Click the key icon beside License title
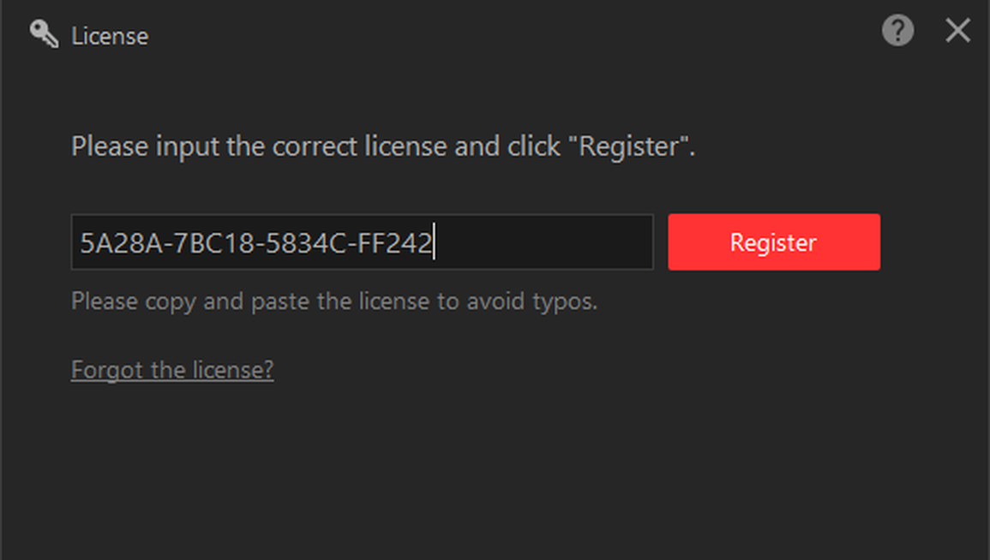Image resolution: width=990 pixels, height=560 pixels. point(44,33)
